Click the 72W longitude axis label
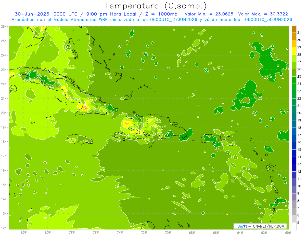Viewport: 306px width, 236px height. (x=144, y=232)
